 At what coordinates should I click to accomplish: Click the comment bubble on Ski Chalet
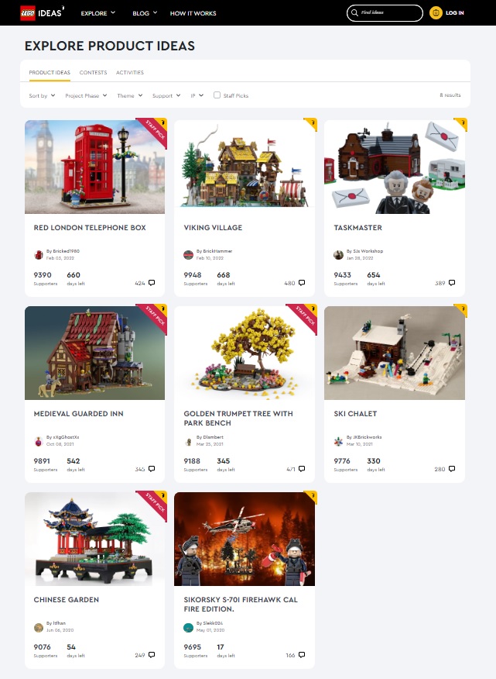coord(452,469)
